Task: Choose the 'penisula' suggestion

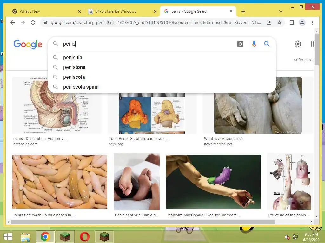Action: (162, 58)
